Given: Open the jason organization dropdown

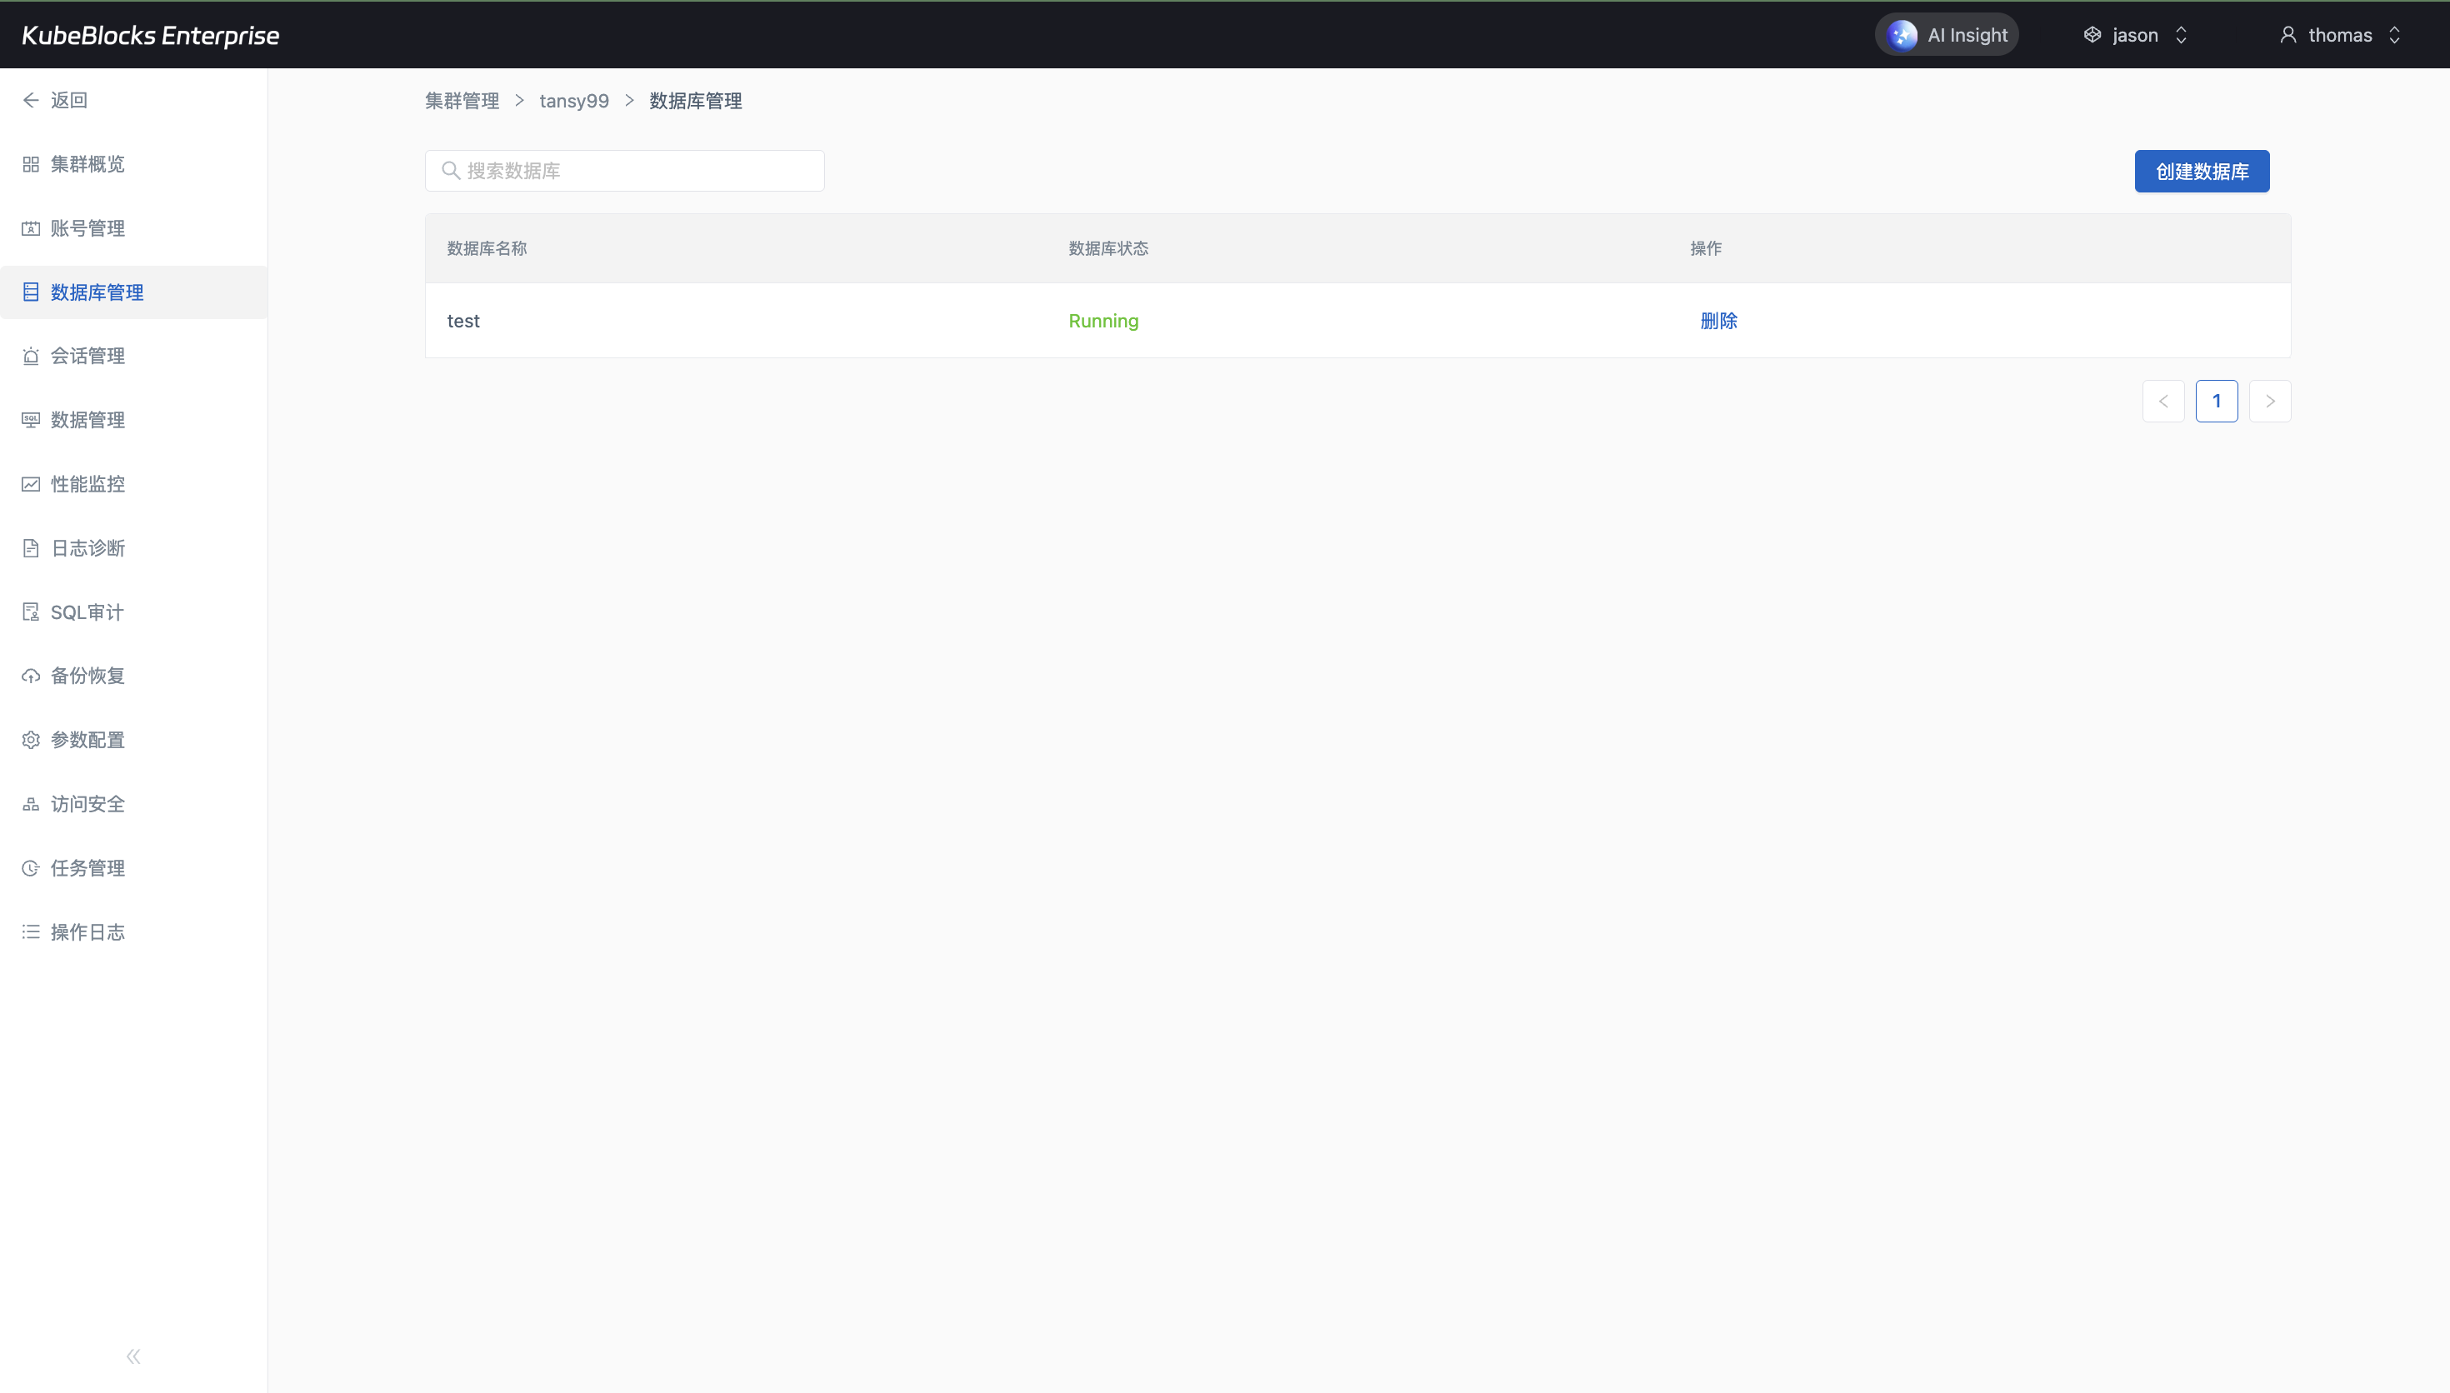Looking at the screenshot, I should (2135, 35).
